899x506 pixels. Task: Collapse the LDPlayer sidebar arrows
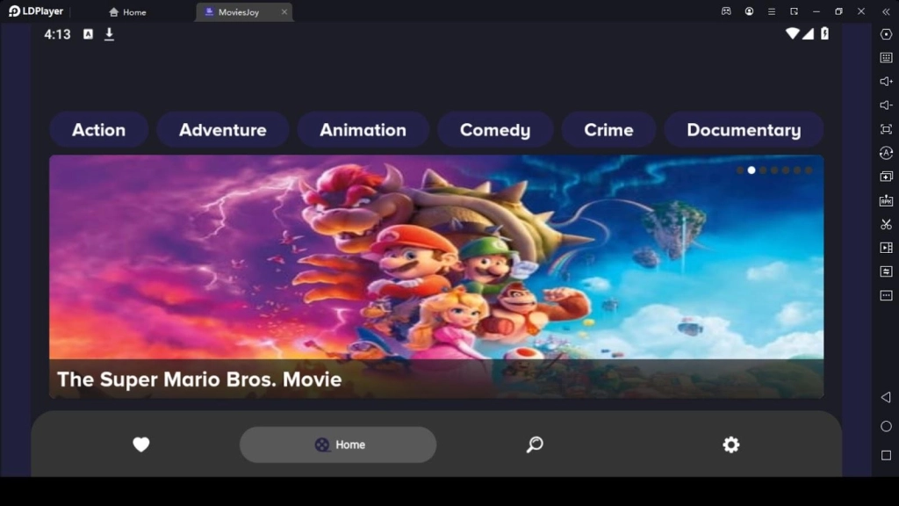click(886, 11)
